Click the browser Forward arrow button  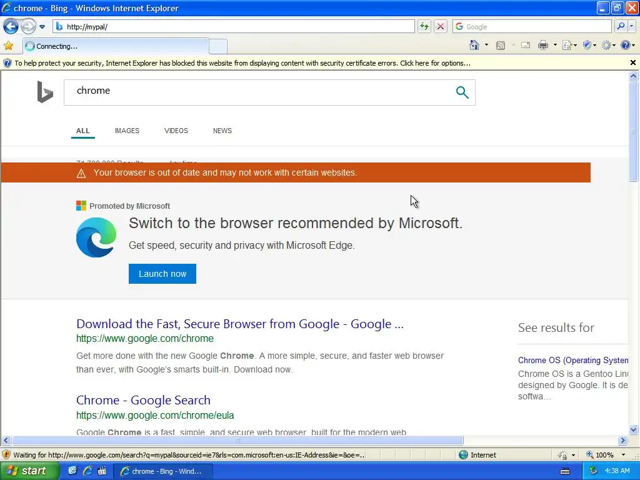tap(28, 26)
